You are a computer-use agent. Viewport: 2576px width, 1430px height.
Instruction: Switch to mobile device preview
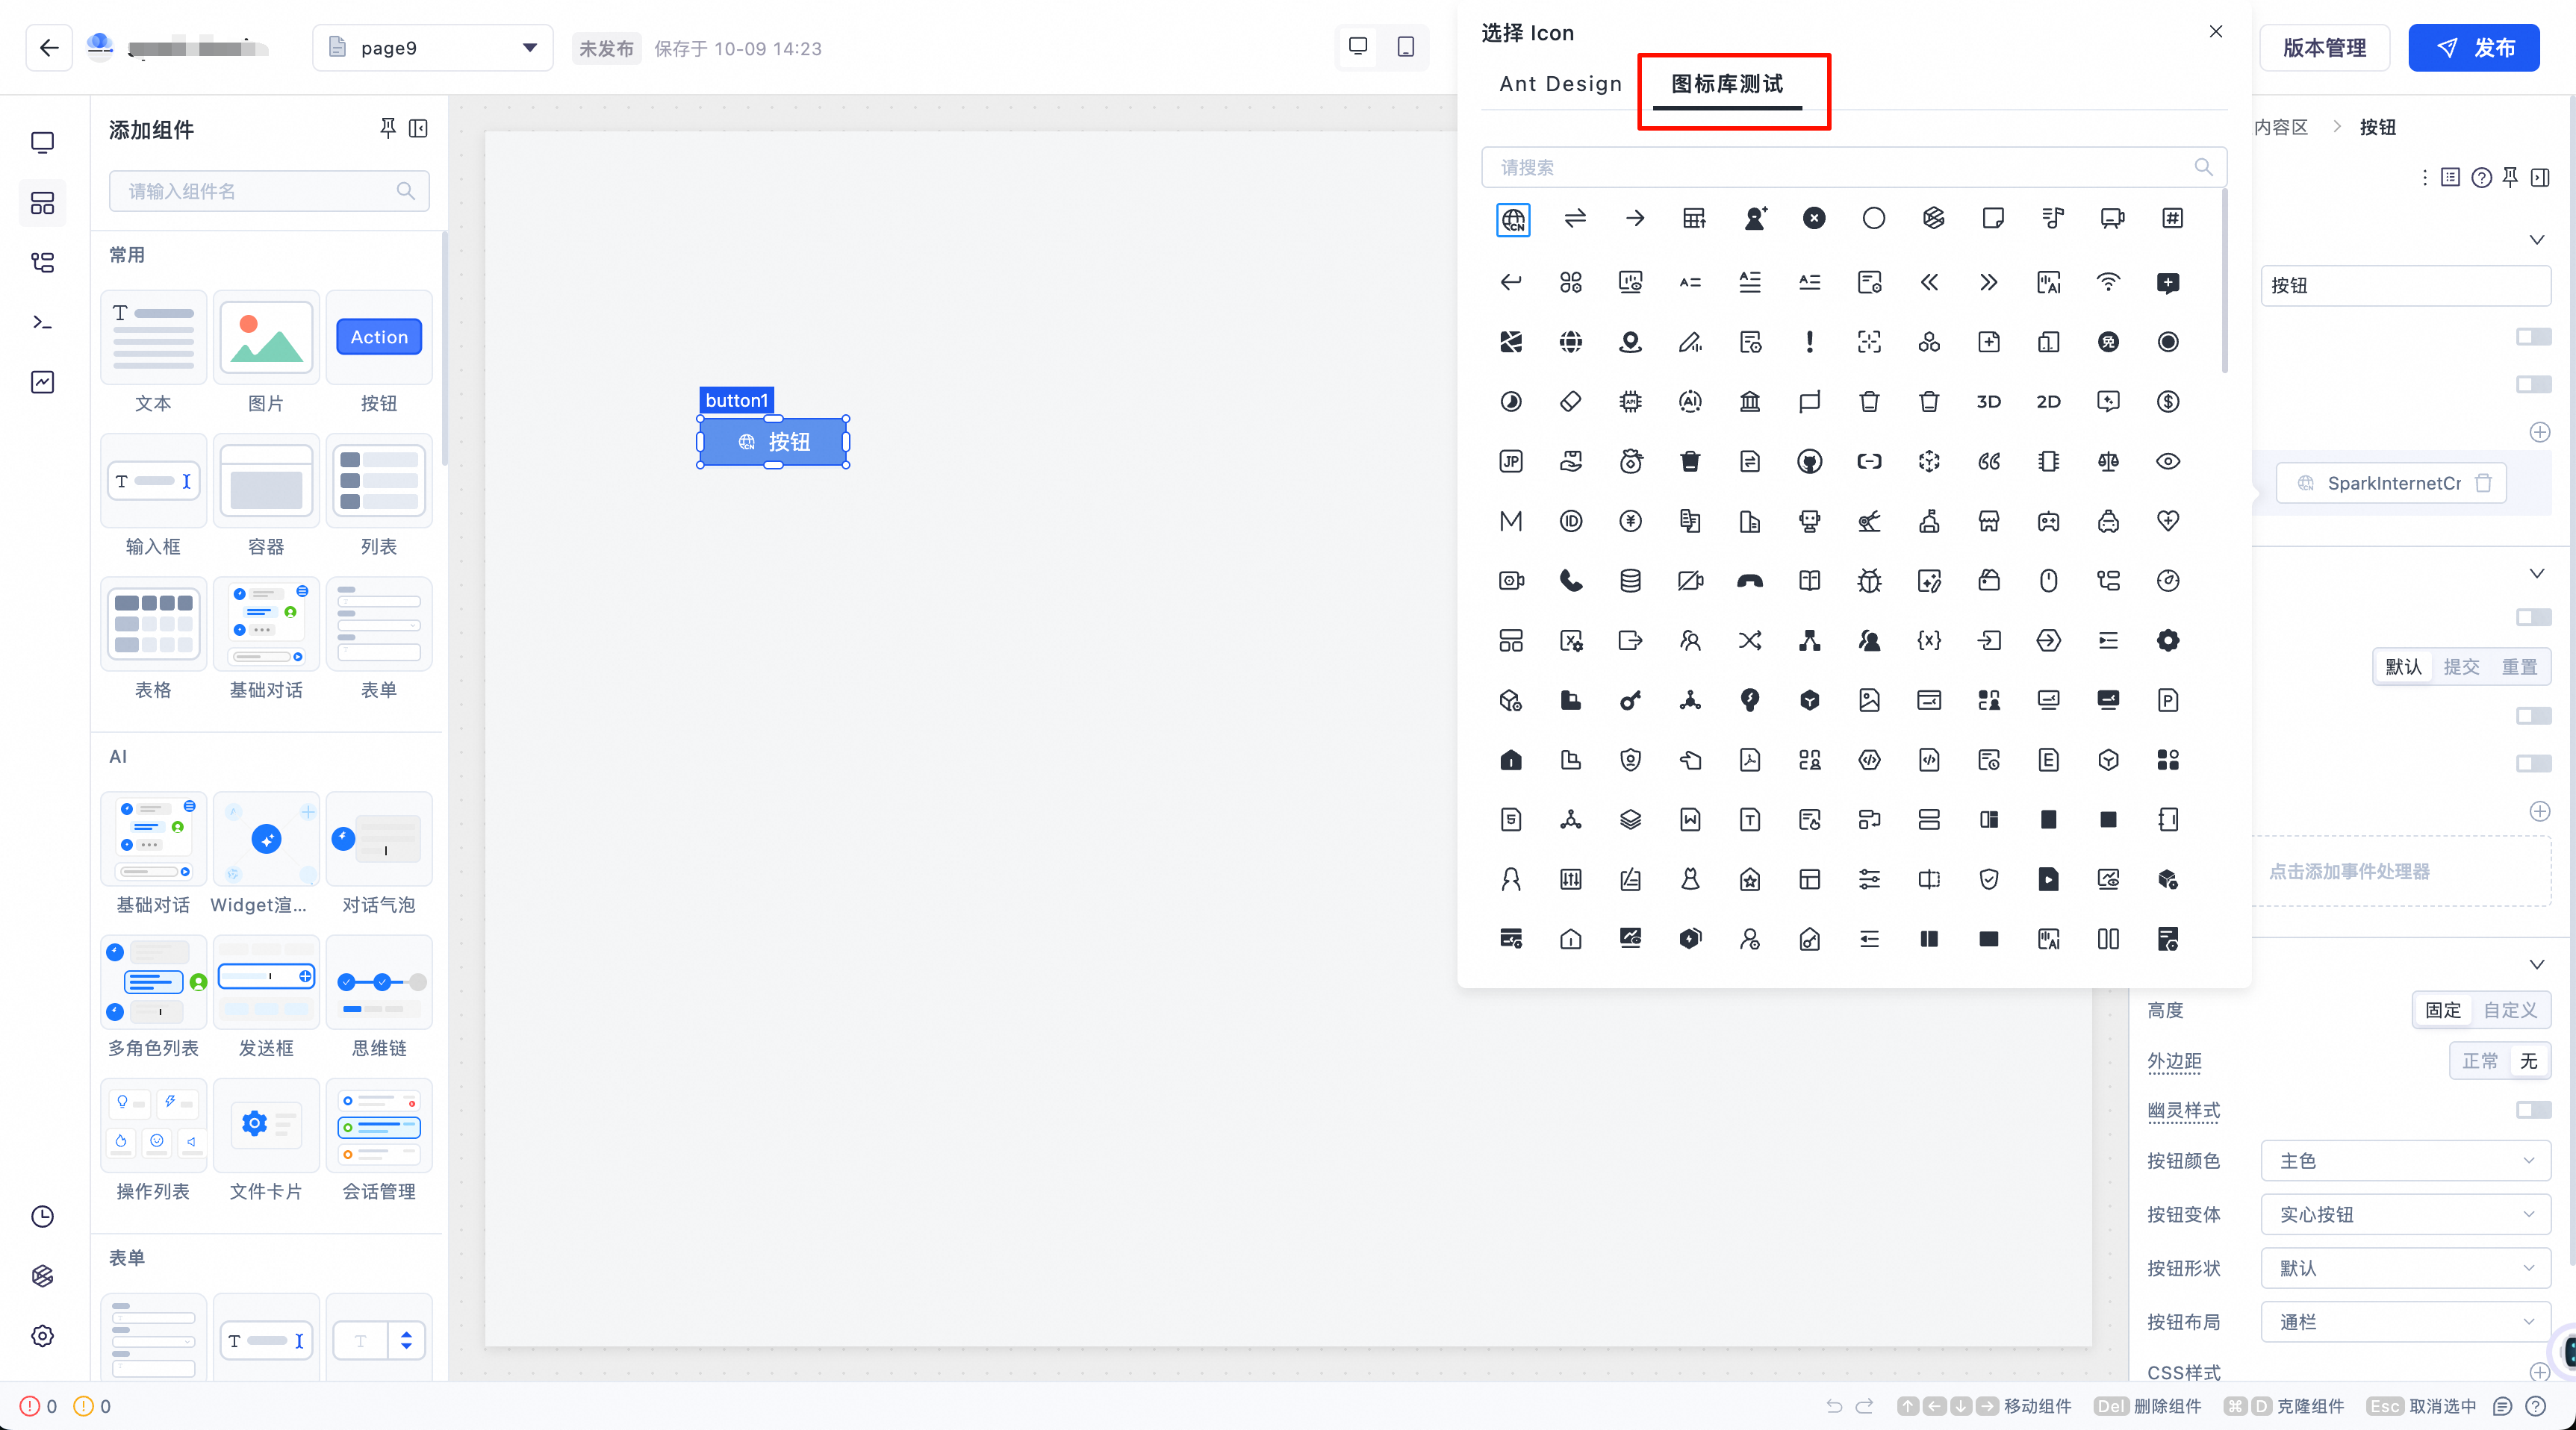(x=1405, y=47)
